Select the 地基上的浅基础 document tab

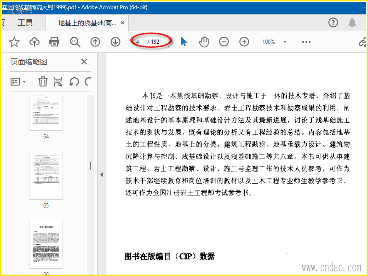(x=87, y=23)
